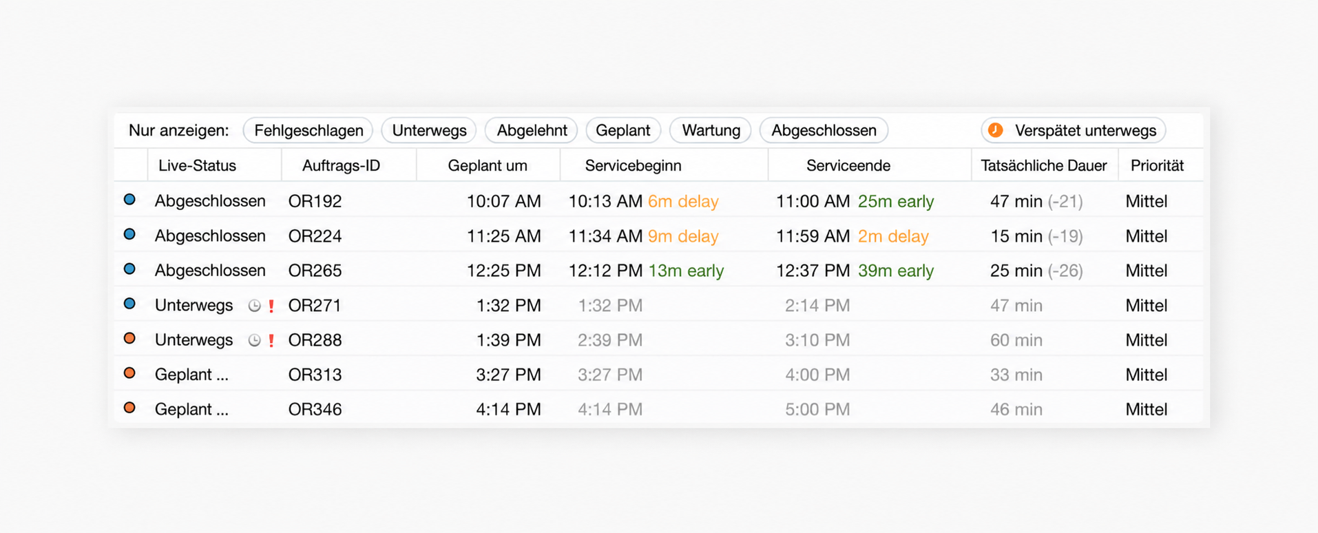This screenshot has height=533, width=1318.
Task: Click the clock icon in OR271 row
Action: click(254, 306)
